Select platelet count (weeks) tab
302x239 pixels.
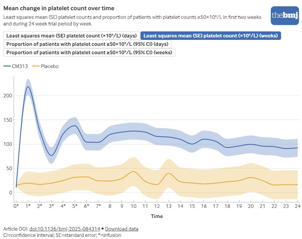pos(210,36)
